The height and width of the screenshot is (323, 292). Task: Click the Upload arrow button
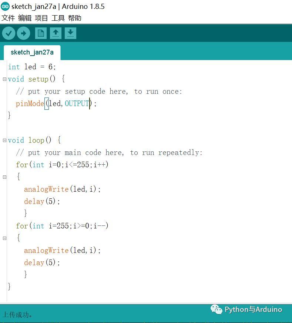(x=23, y=33)
